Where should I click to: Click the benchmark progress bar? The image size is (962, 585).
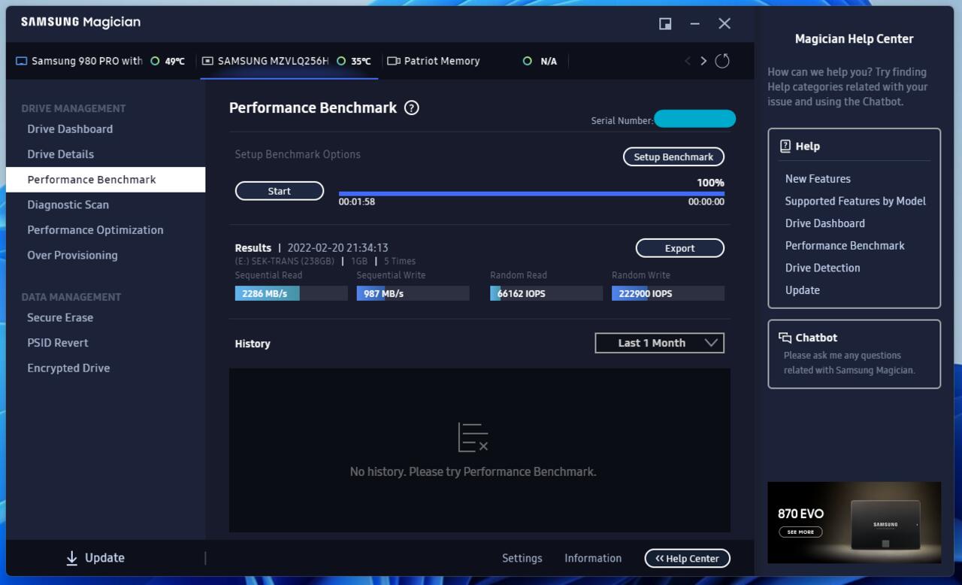pos(531,193)
